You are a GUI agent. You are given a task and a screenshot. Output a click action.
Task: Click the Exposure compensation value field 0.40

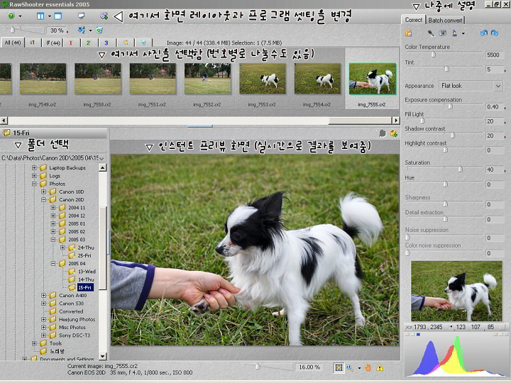494,107
